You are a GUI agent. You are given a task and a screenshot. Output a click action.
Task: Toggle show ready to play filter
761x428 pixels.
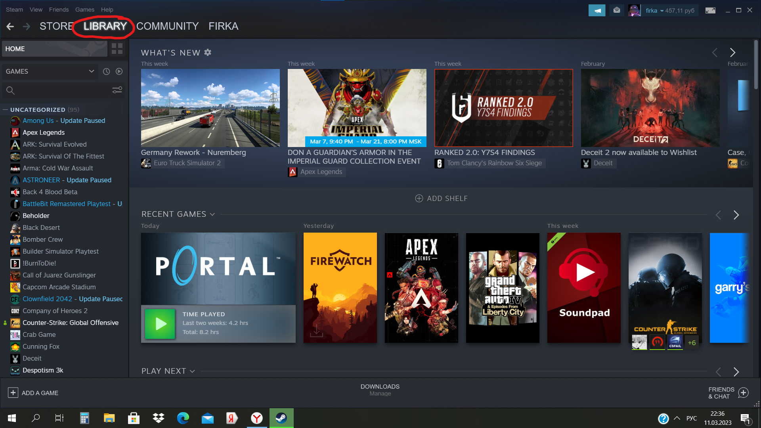(x=119, y=71)
